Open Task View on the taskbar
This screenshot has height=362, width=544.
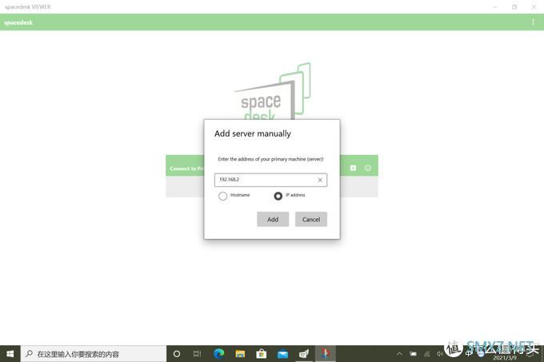coord(197,354)
